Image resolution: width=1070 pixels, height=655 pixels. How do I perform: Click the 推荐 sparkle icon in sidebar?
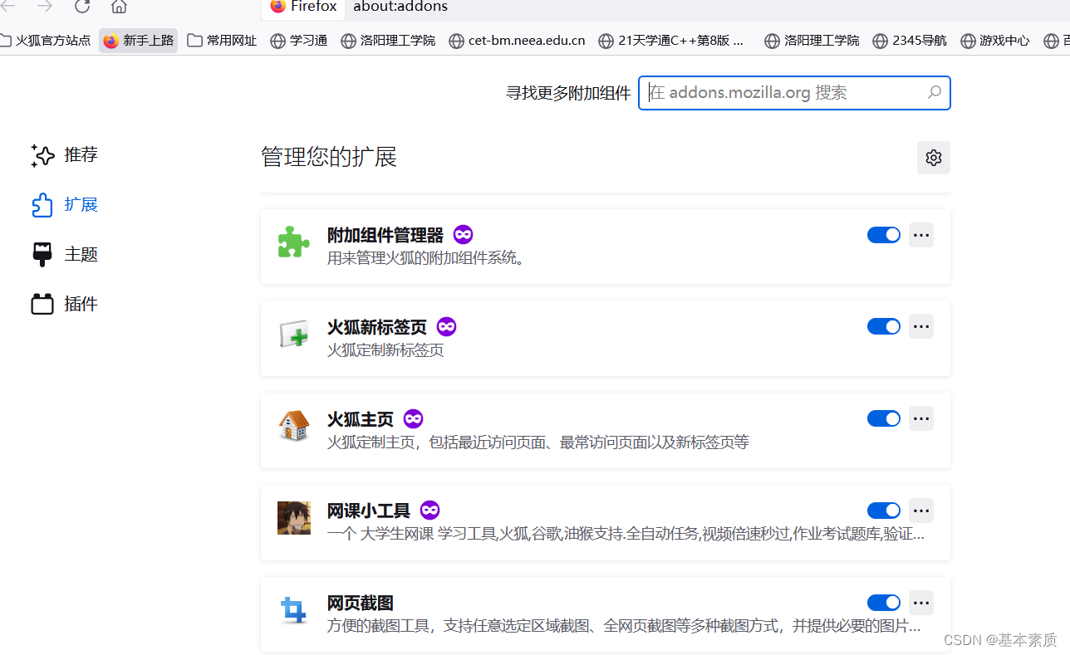(x=42, y=155)
